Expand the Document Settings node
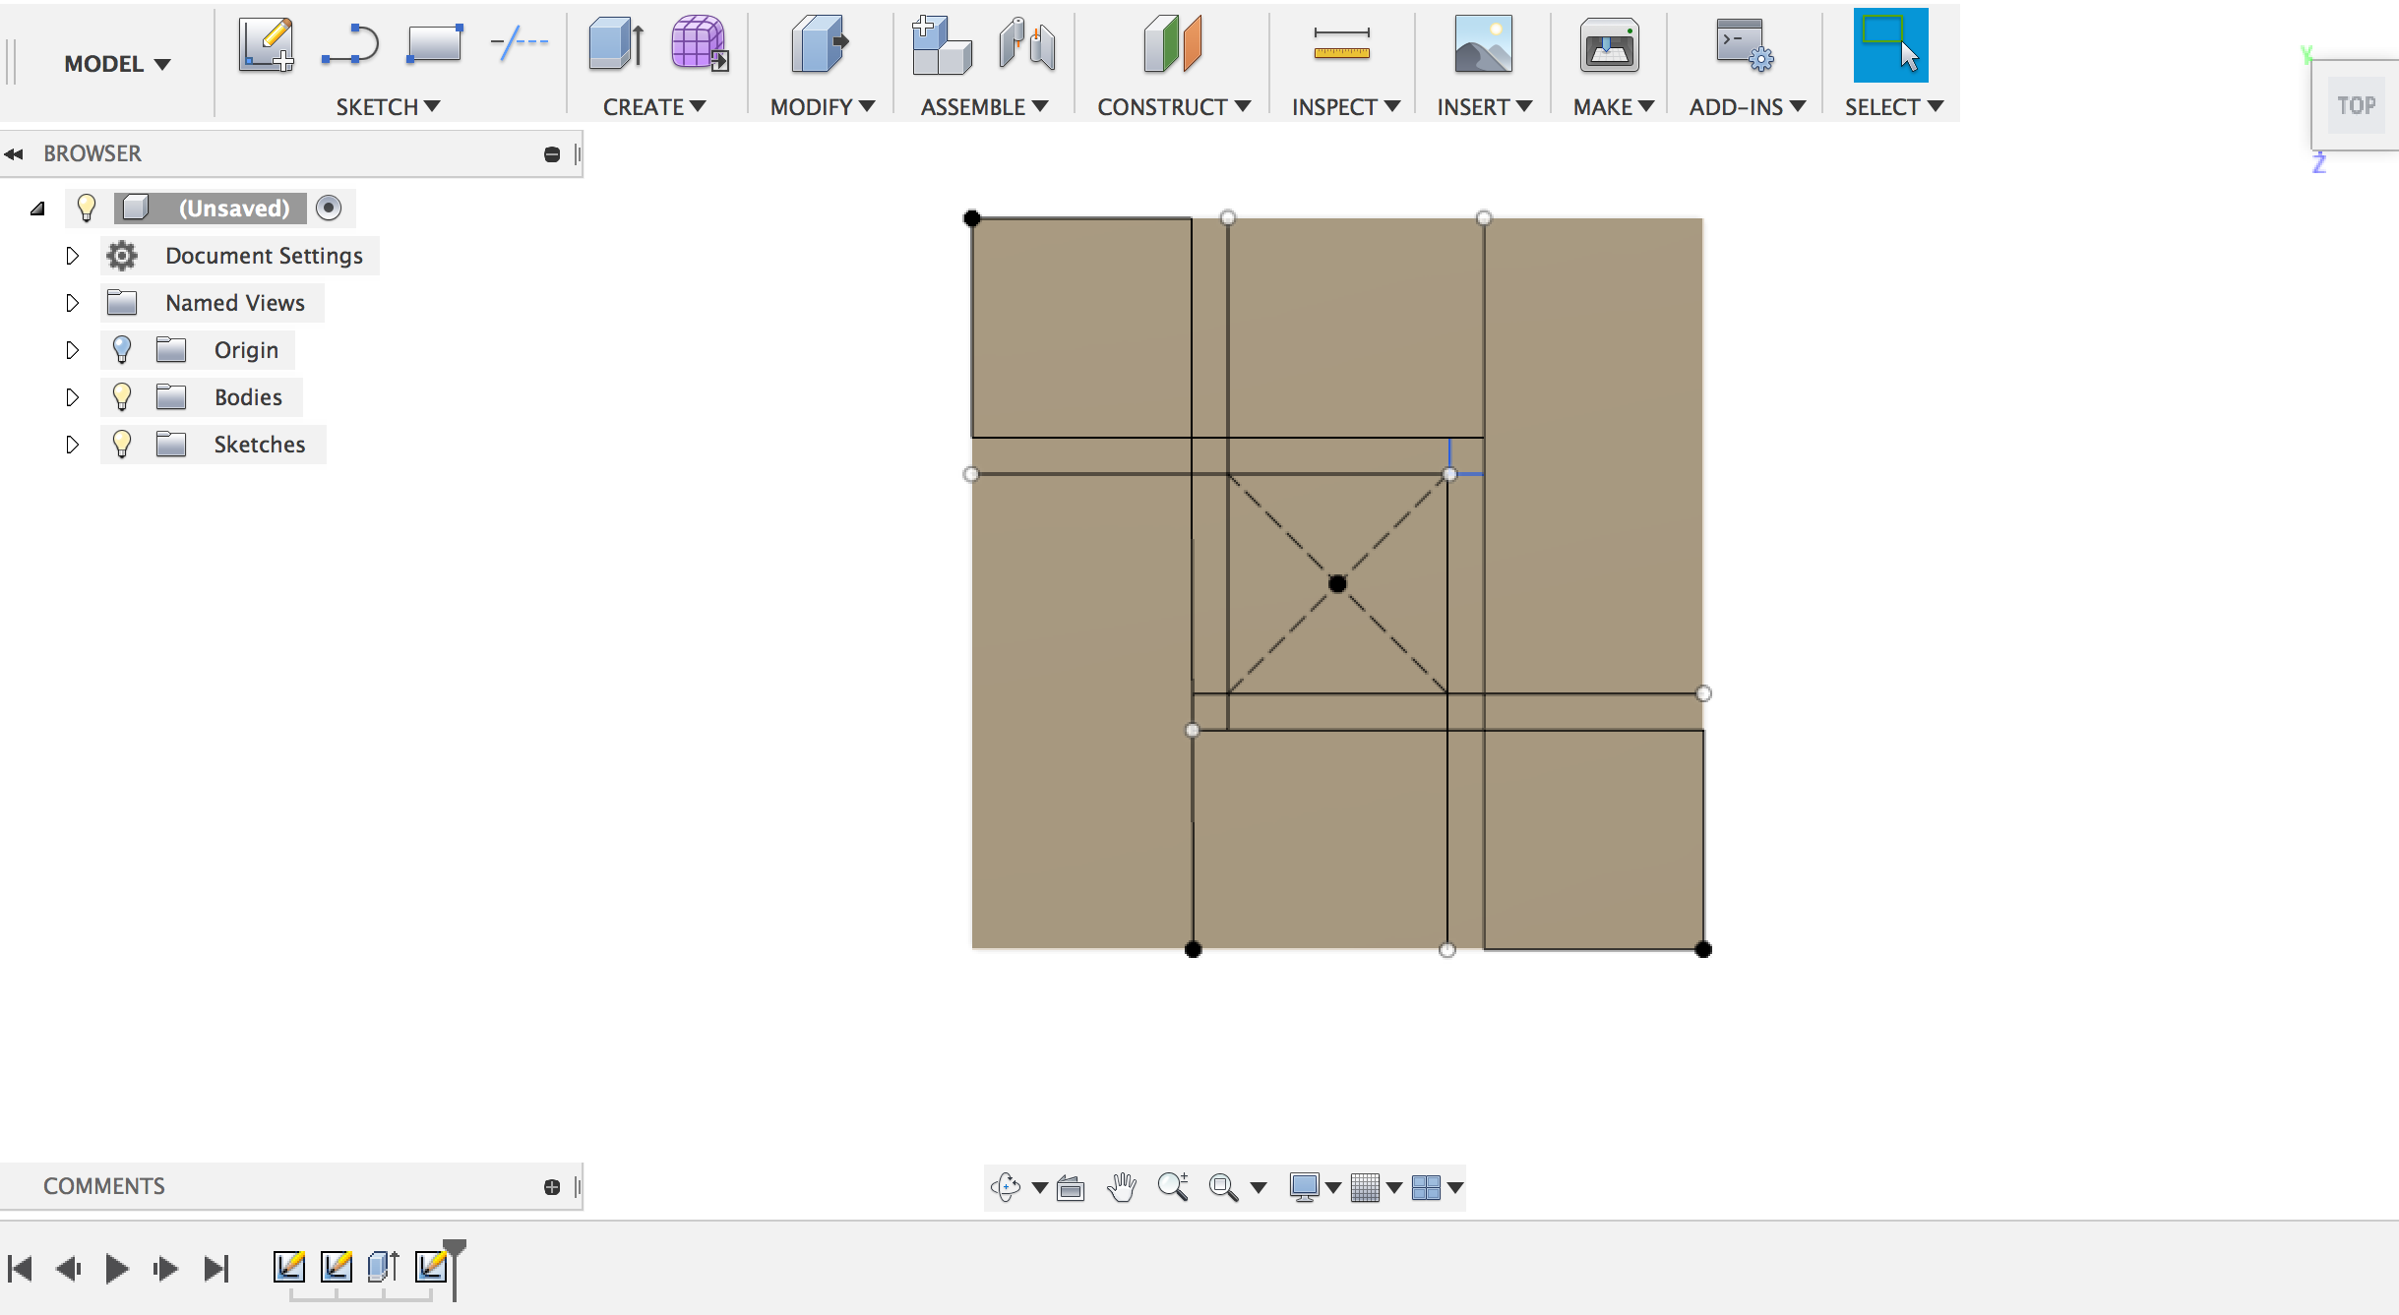 [x=72, y=256]
